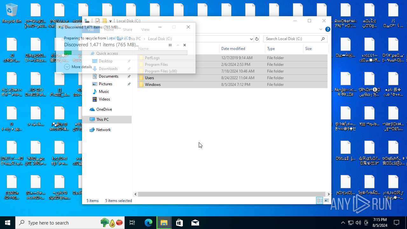Expand the ribbon with the chevron
407x229 pixels.
321,29
